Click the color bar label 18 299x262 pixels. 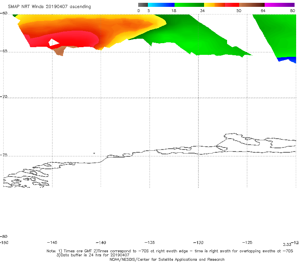(173, 10)
